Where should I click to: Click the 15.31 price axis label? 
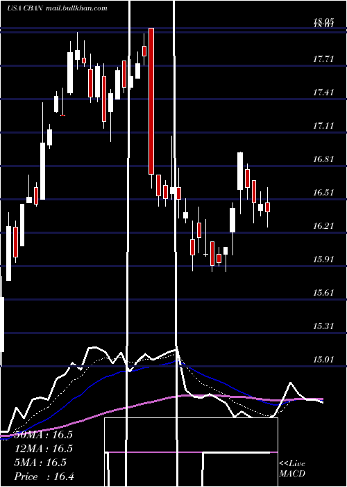click(x=323, y=326)
